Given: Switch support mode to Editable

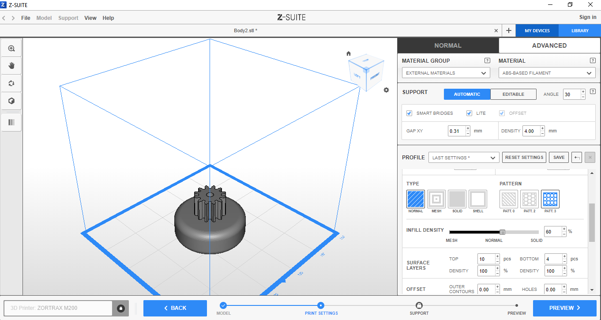Looking at the screenshot, I should coord(513,94).
